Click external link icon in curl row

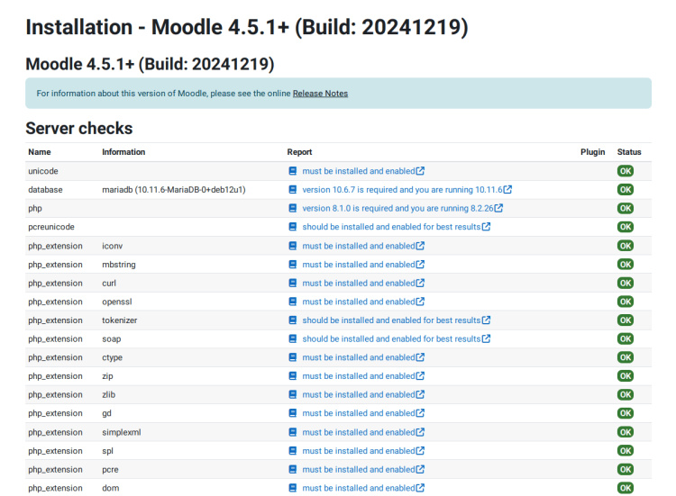421,283
